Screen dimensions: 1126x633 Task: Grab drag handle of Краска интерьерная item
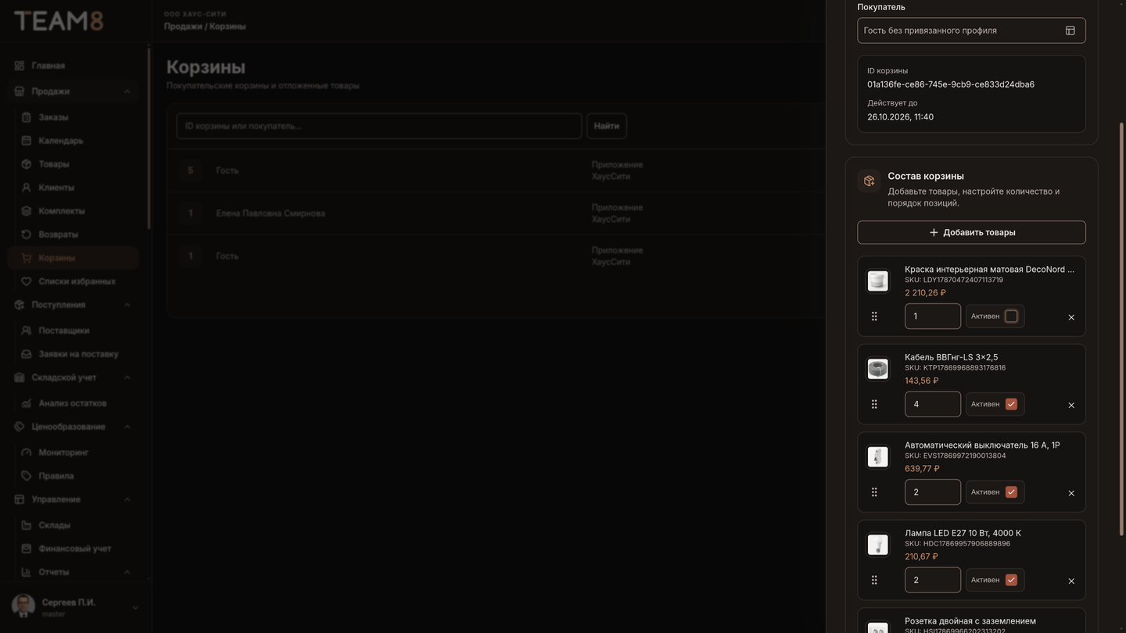(x=874, y=316)
